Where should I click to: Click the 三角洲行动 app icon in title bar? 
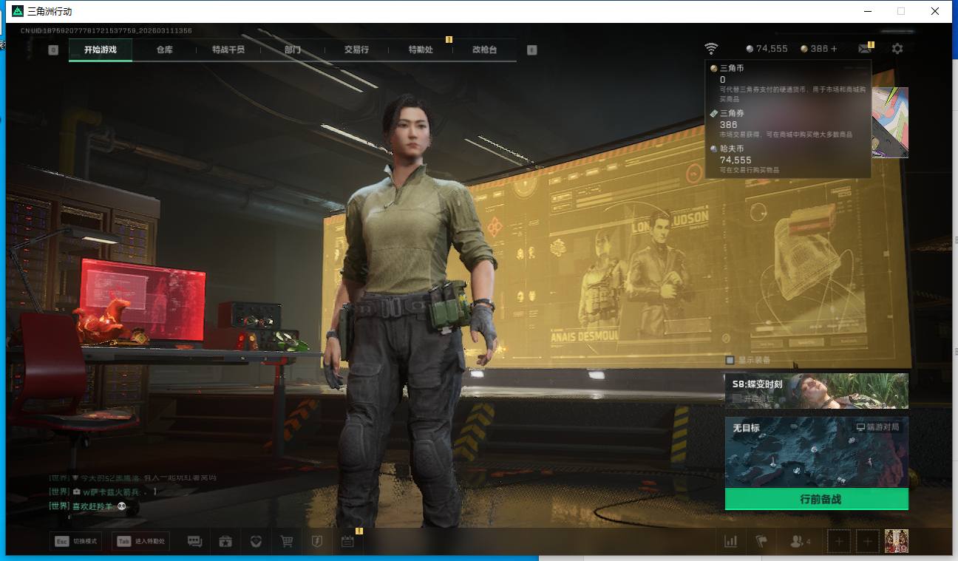pyautogui.click(x=18, y=11)
